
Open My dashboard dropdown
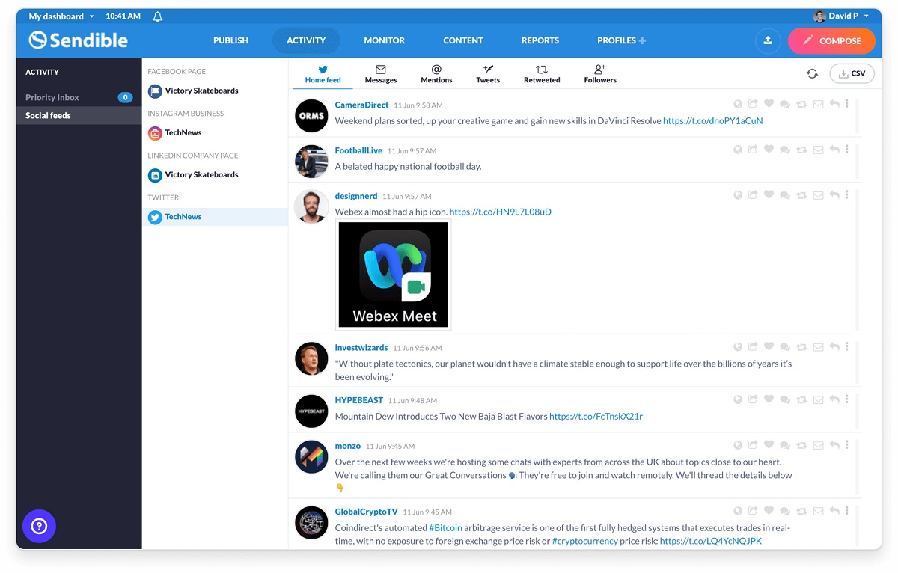pos(61,16)
